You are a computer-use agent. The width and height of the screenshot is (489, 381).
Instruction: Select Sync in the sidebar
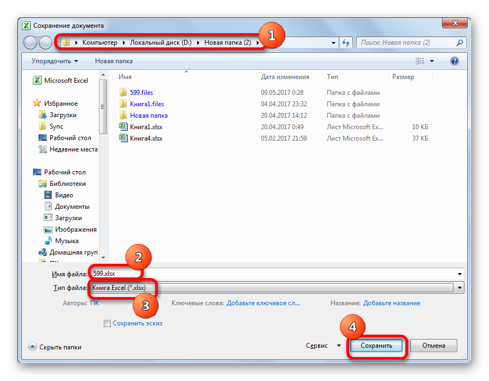click(x=56, y=126)
